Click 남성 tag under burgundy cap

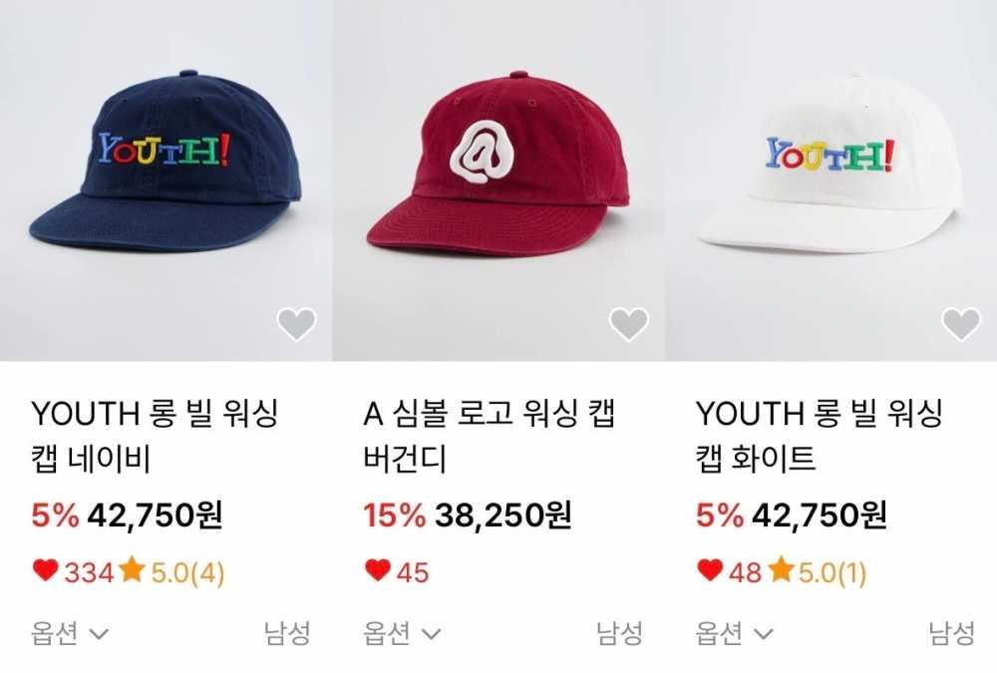pos(619,633)
